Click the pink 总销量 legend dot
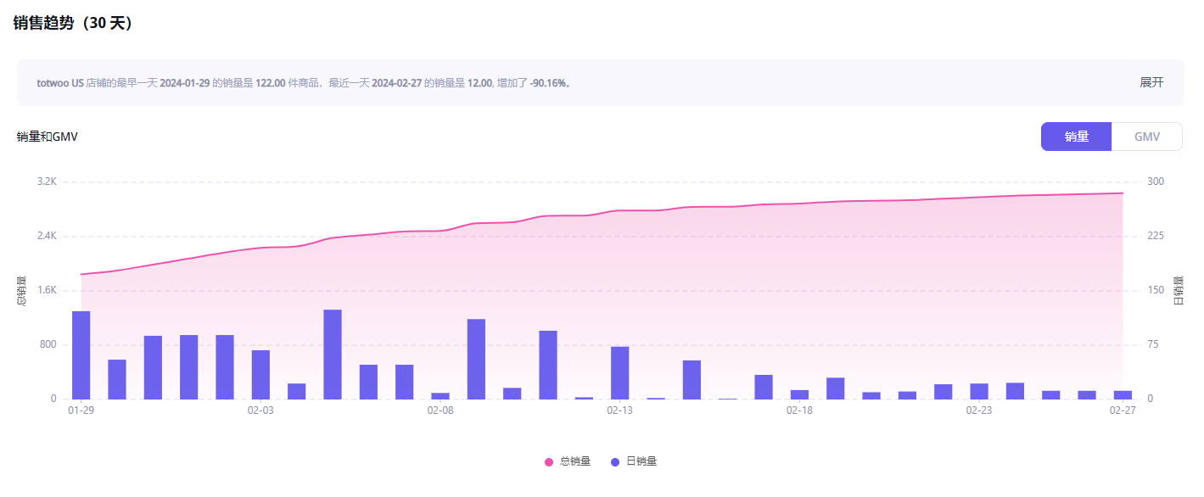 (x=549, y=461)
